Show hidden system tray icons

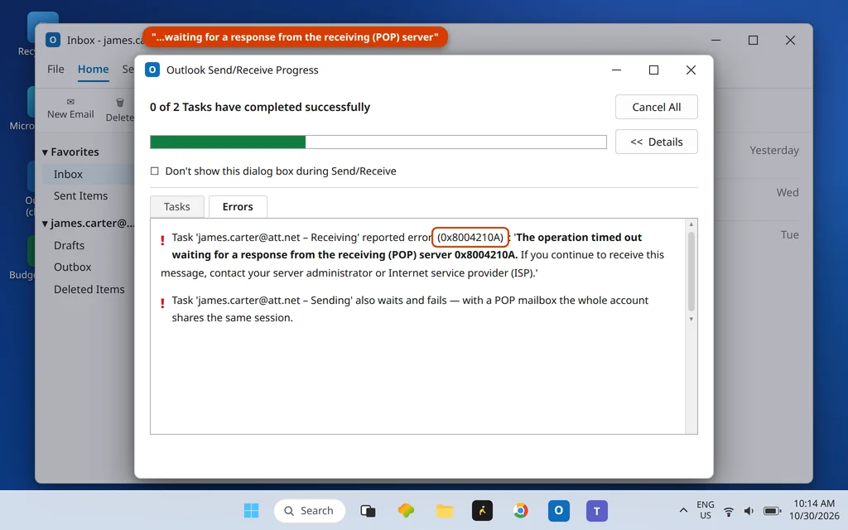point(683,510)
